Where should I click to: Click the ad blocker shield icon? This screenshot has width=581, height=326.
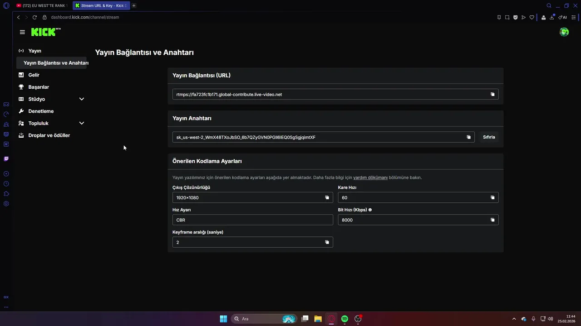515,17
